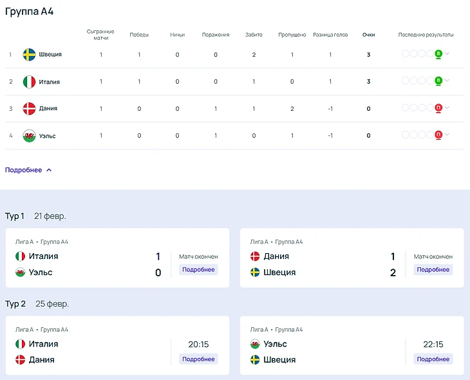Click Denmark's red loss result badge
Image resolution: width=470 pixels, height=380 pixels.
coord(438,108)
